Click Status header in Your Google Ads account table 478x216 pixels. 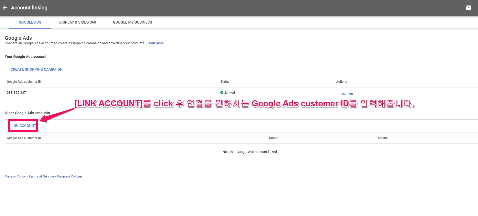(x=225, y=82)
